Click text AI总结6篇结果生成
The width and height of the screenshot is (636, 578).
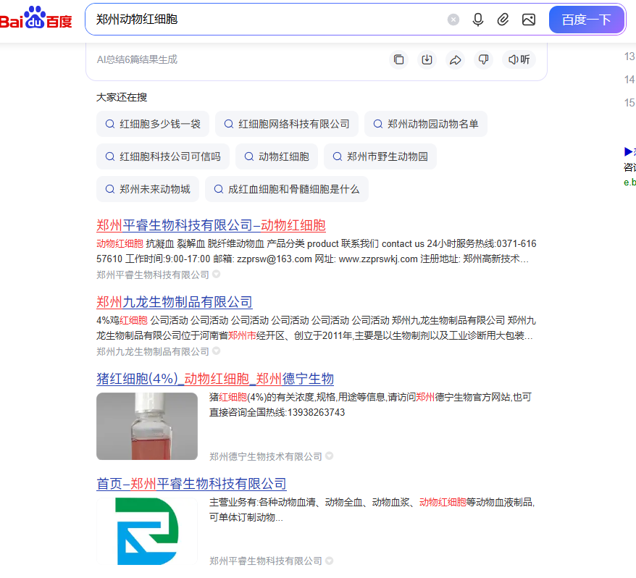137,59
